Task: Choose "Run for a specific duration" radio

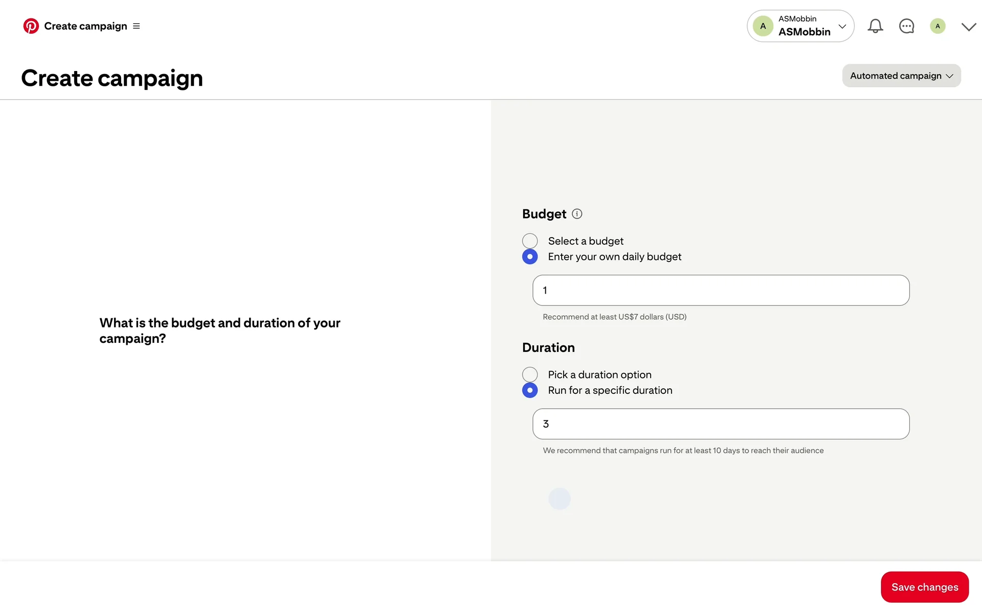Action: [530, 390]
